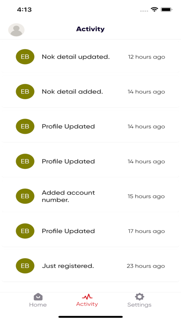
Task: Tap the 12 hours ago timestamp
Action: pyautogui.click(x=146, y=57)
